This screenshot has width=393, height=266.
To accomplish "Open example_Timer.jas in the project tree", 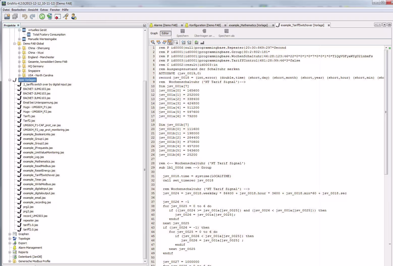I will point(35,180).
